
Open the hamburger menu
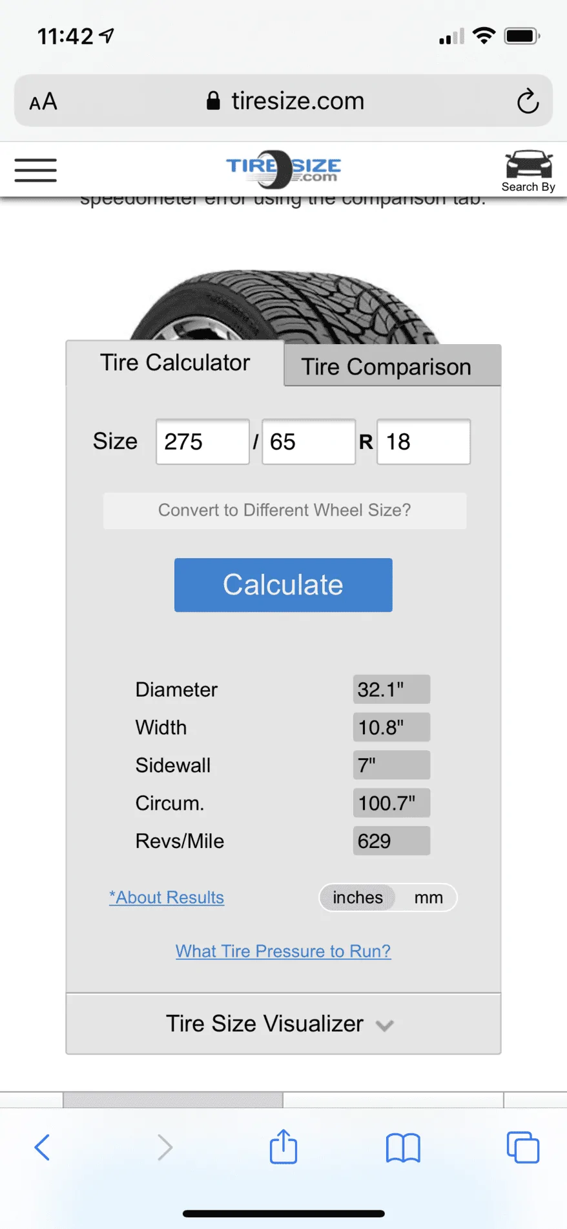36,170
